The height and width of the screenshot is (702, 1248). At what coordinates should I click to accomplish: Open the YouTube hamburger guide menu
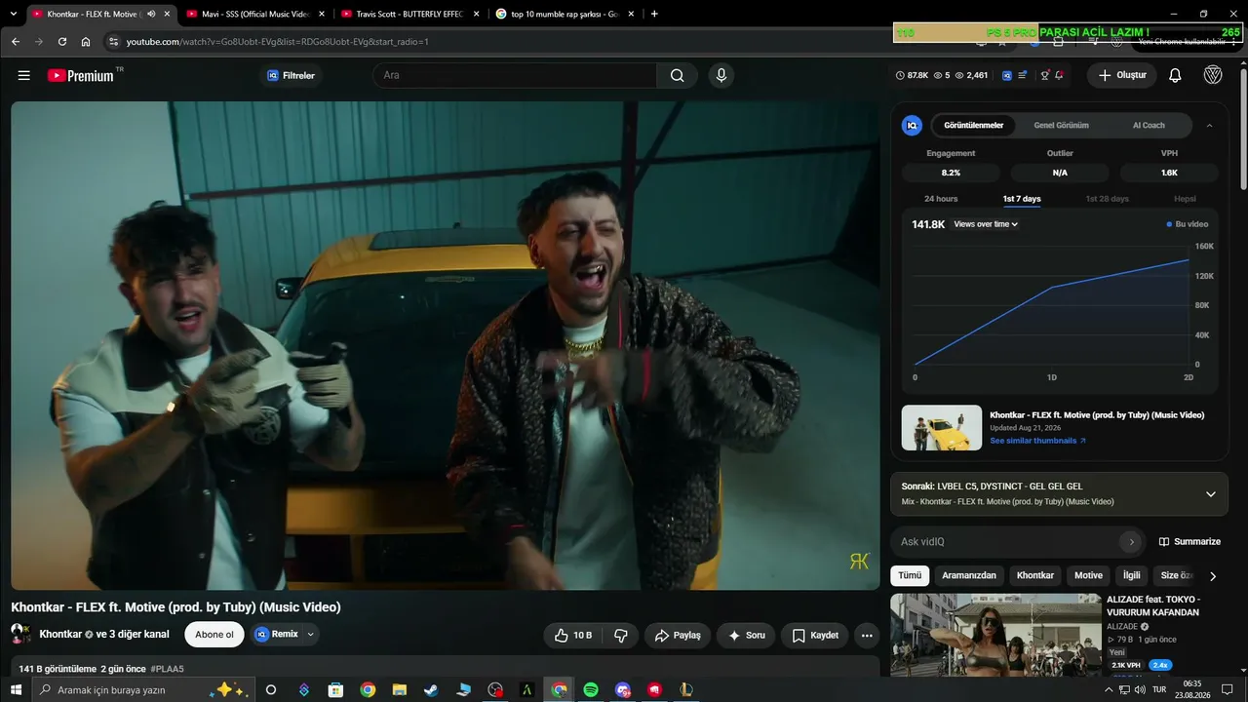[x=23, y=75]
